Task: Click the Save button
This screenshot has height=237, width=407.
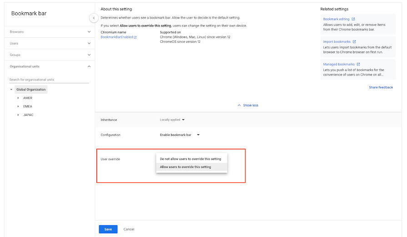Action: point(108,229)
